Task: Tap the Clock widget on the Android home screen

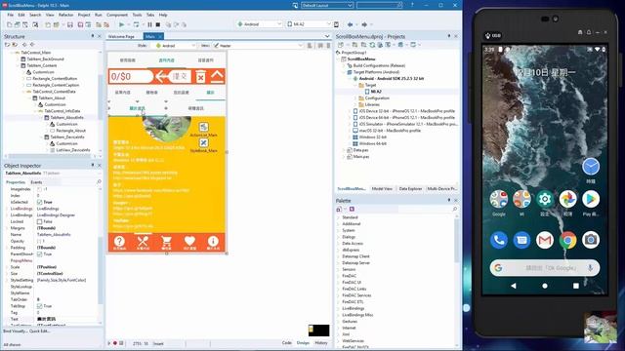Action: click(591, 167)
